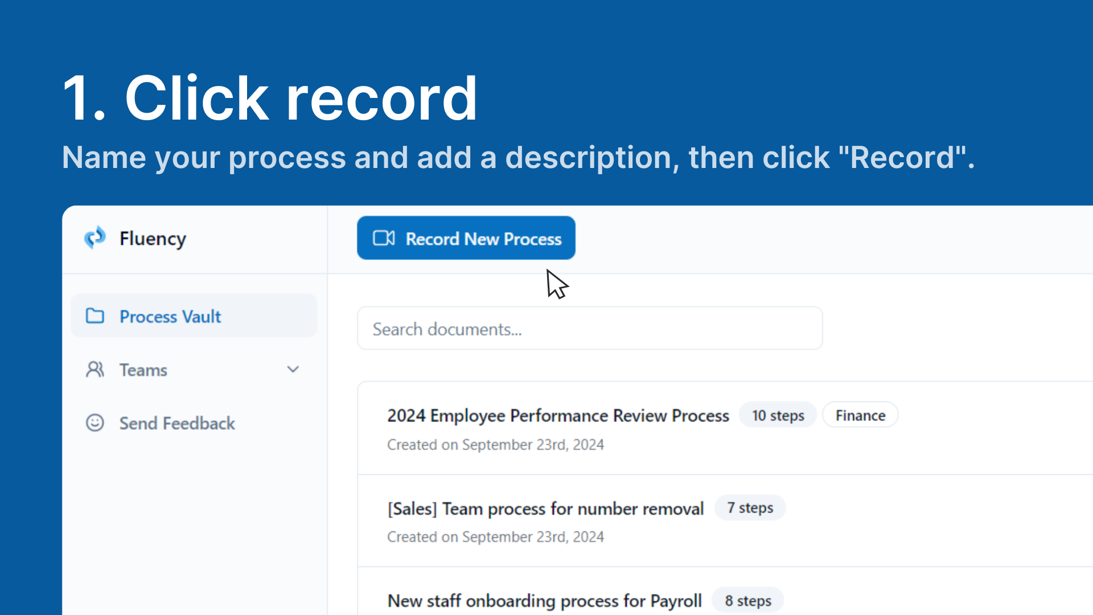1093x615 pixels.
Task: Click the Teams people icon
Action: pyautogui.click(x=95, y=370)
